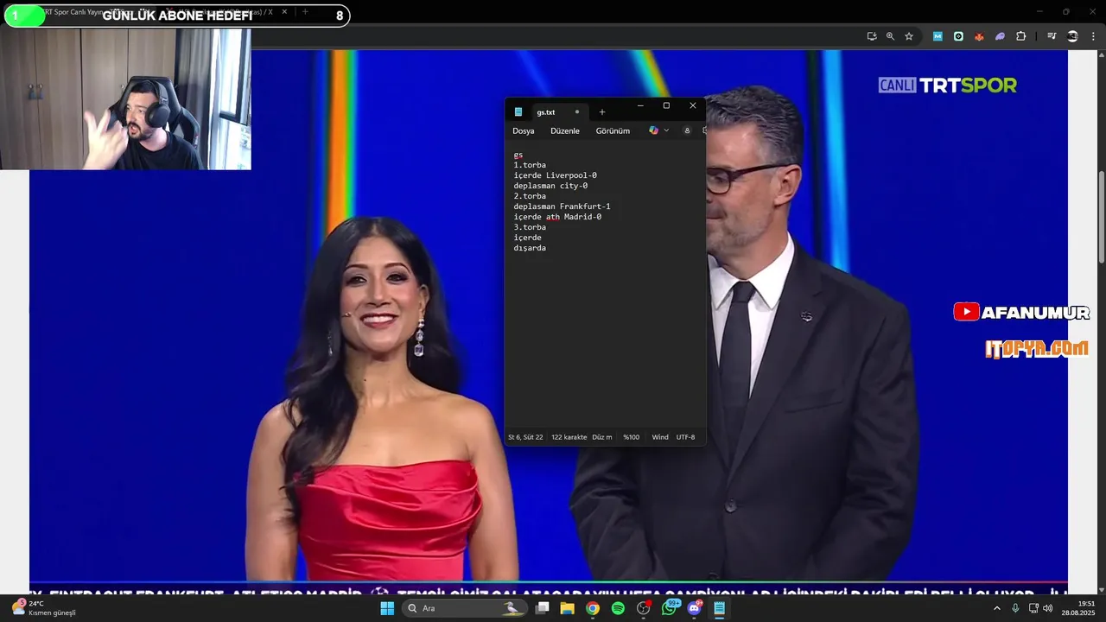Bookmark this page with the star icon
The image size is (1106, 622).
click(x=909, y=36)
